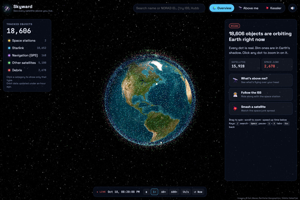Screen dimensions: 300x200
Task: Pause the live time playback
Action: (x=146, y=192)
